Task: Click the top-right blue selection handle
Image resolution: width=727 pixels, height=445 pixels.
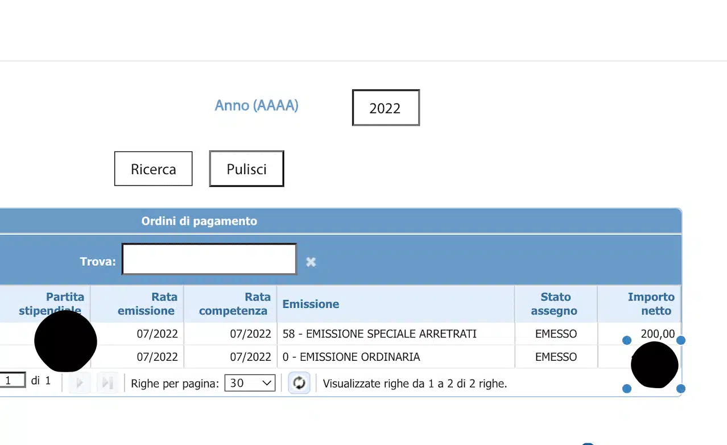Action: pyautogui.click(x=681, y=340)
